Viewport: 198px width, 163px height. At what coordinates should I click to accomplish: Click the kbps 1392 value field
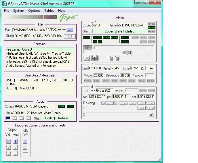point(135,68)
